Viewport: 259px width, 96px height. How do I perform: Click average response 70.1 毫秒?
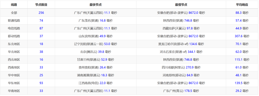coord(242,44)
